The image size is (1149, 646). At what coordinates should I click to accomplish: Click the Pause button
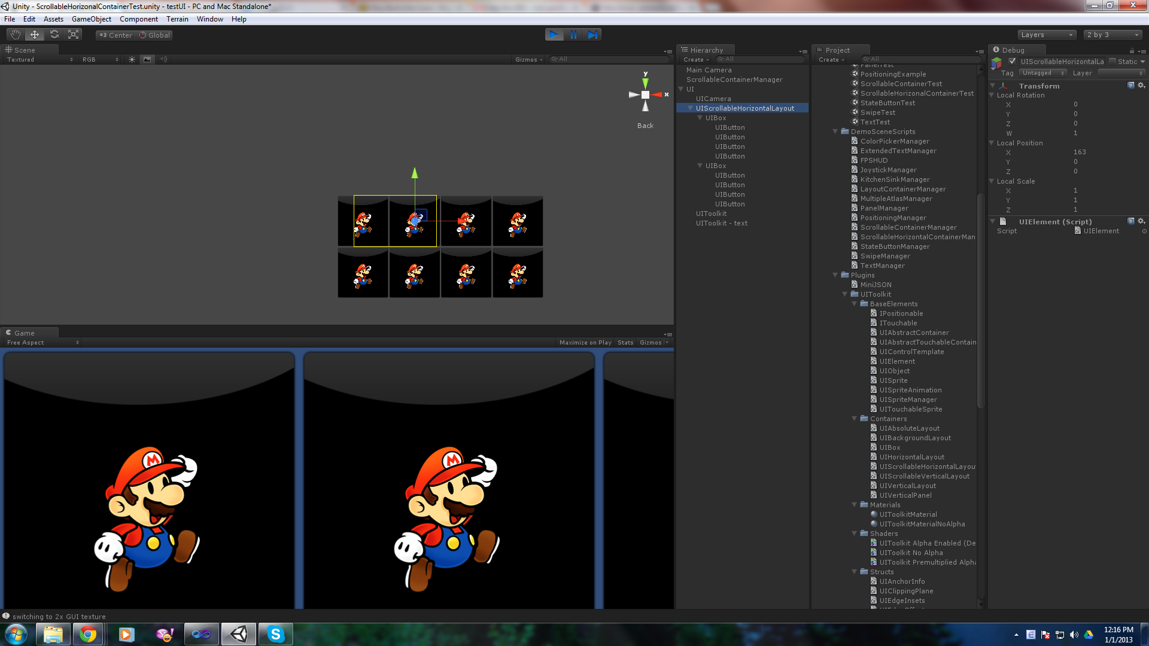(573, 35)
